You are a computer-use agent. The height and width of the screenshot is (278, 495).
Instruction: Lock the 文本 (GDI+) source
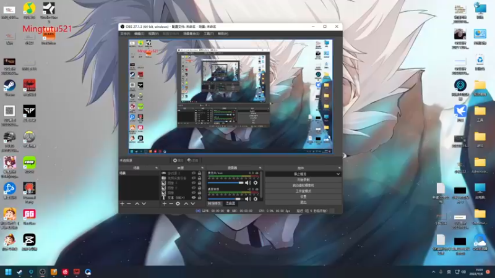[x=199, y=197]
